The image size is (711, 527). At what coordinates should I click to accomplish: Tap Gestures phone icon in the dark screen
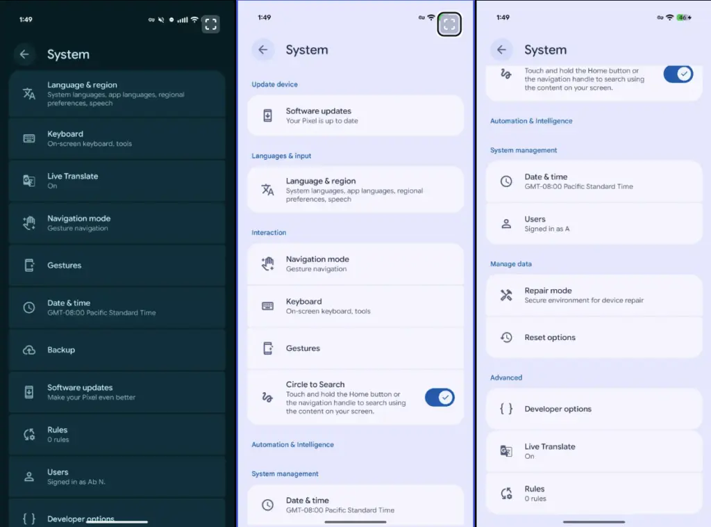[x=29, y=265]
